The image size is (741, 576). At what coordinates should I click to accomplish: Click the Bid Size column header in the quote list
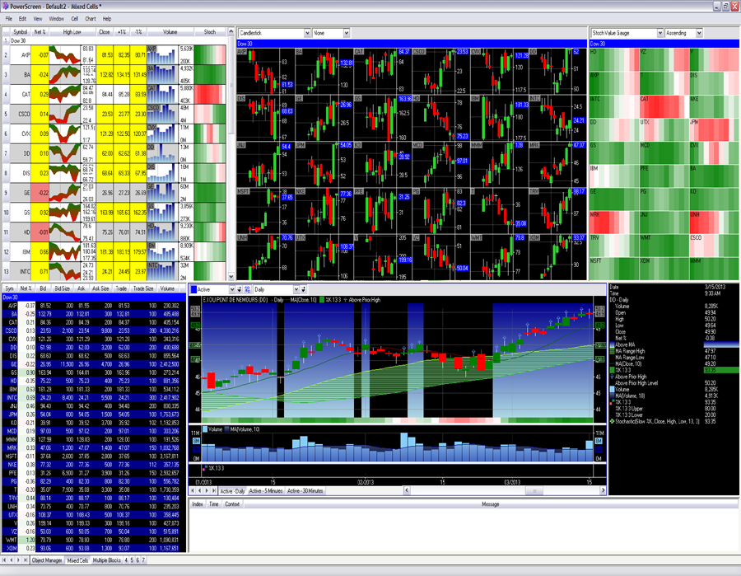(x=63, y=288)
